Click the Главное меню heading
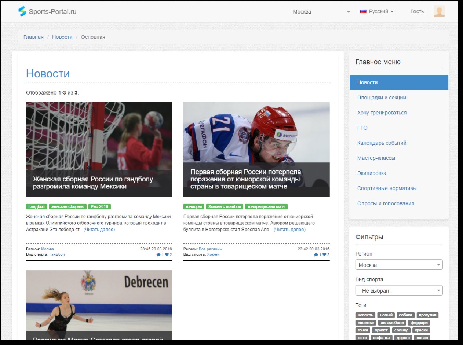The height and width of the screenshot is (345, 463). [378, 62]
